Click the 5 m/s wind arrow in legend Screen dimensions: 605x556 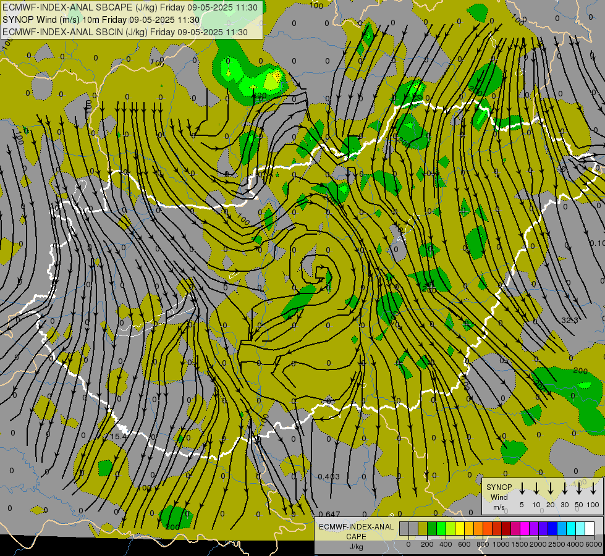coord(522,489)
